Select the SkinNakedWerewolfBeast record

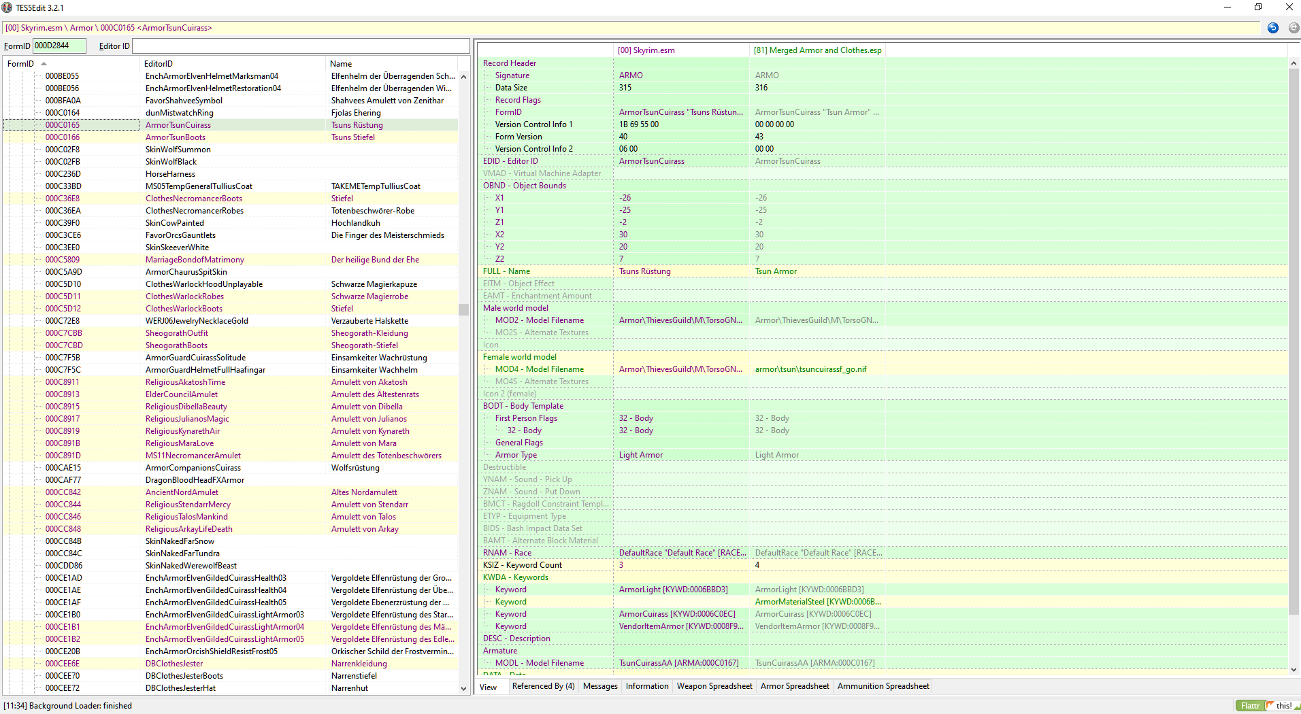(x=231, y=566)
